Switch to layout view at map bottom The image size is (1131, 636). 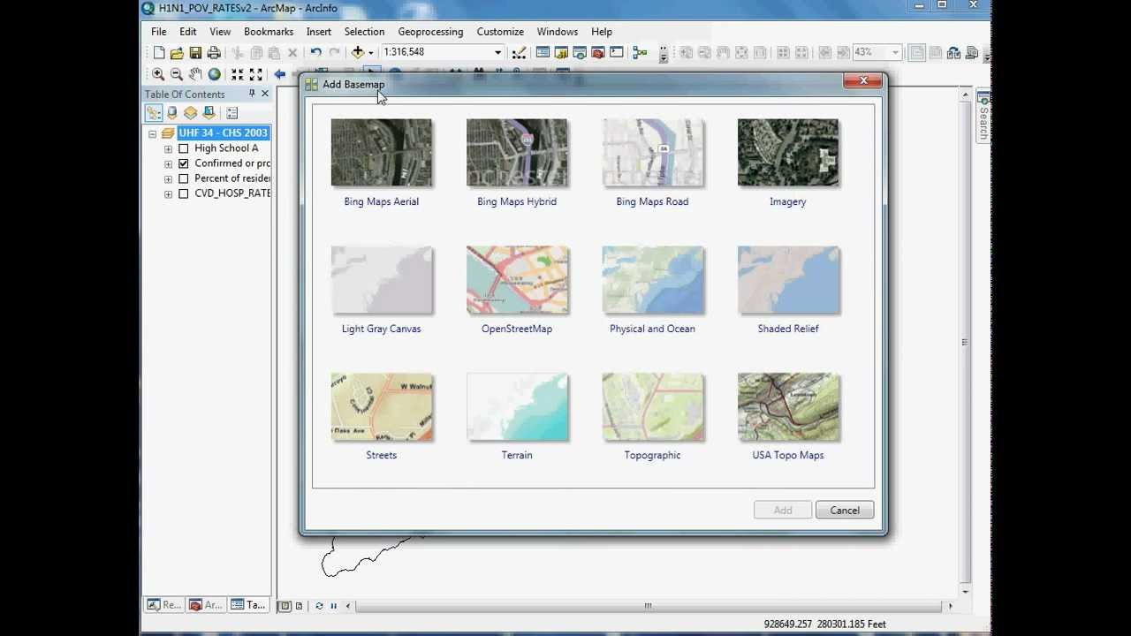pos(299,606)
